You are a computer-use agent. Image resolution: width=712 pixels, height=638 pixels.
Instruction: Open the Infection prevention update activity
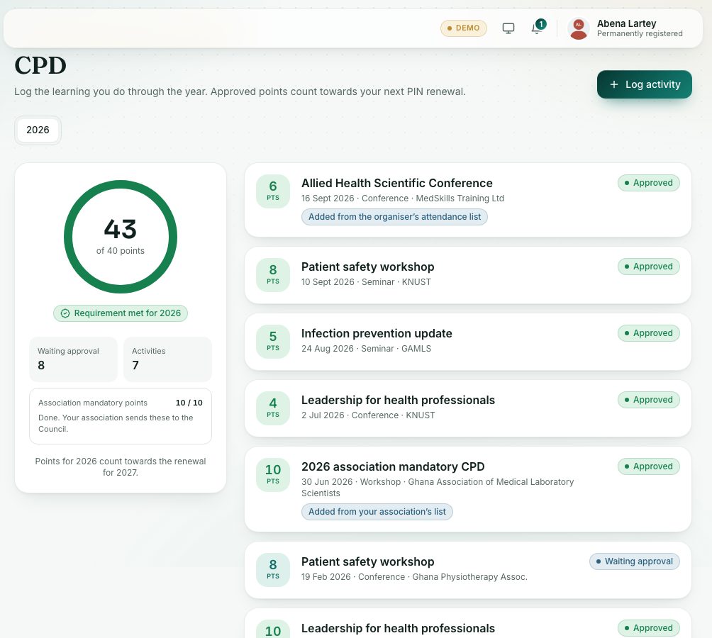(468, 342)
